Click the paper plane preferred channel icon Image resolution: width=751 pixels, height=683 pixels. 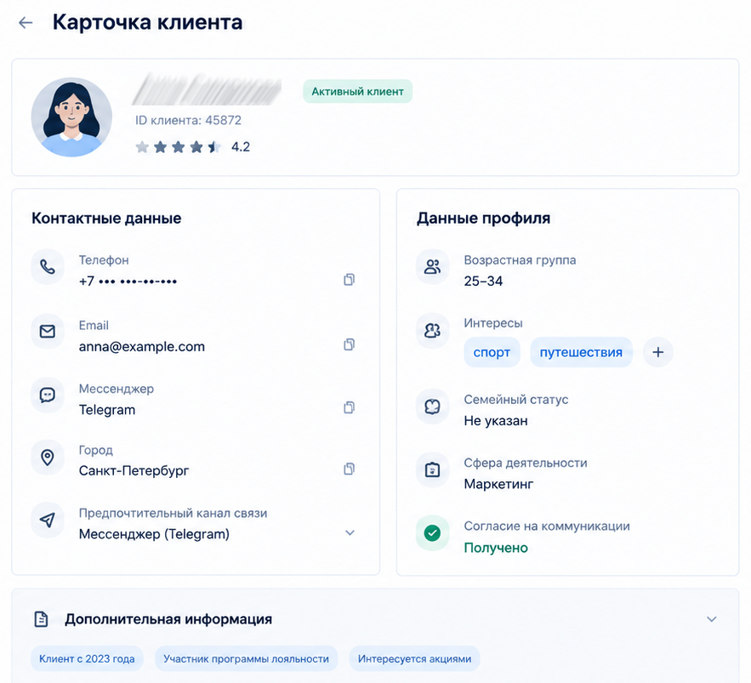48,520
